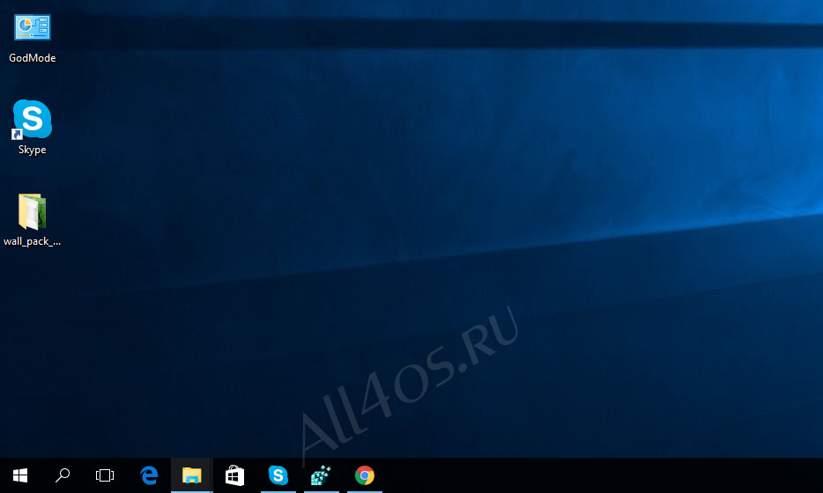Switch to Skype in the taskbar
Viewport: 823px width, 493px height.
[278, 475]
